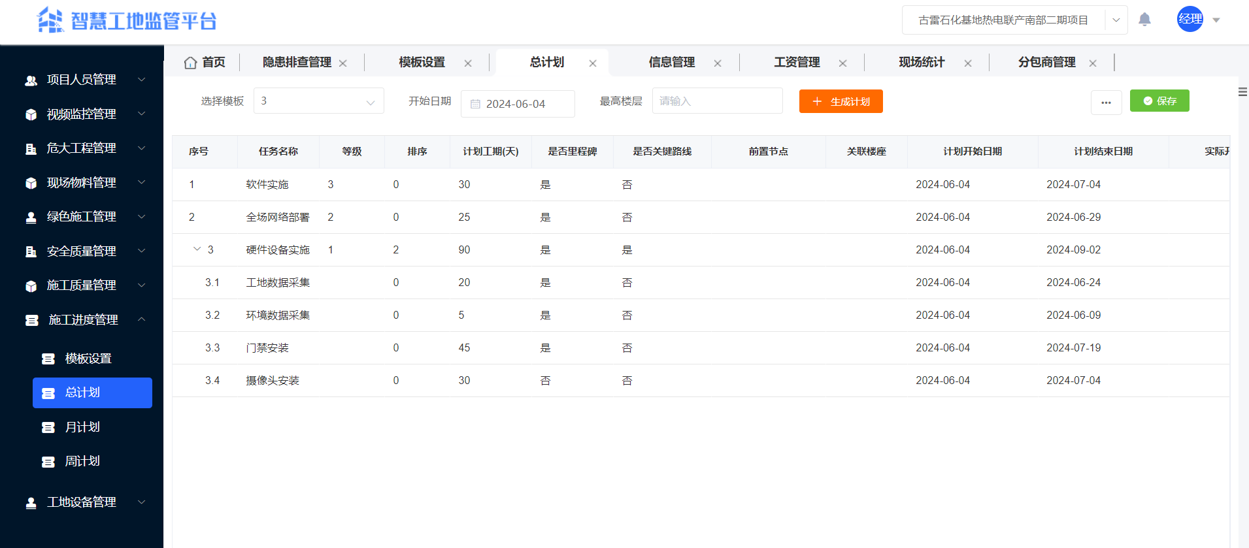
Task: Click the right-edge panel toggle lines
Action: pyautogui.click(x=1243, y=92)
